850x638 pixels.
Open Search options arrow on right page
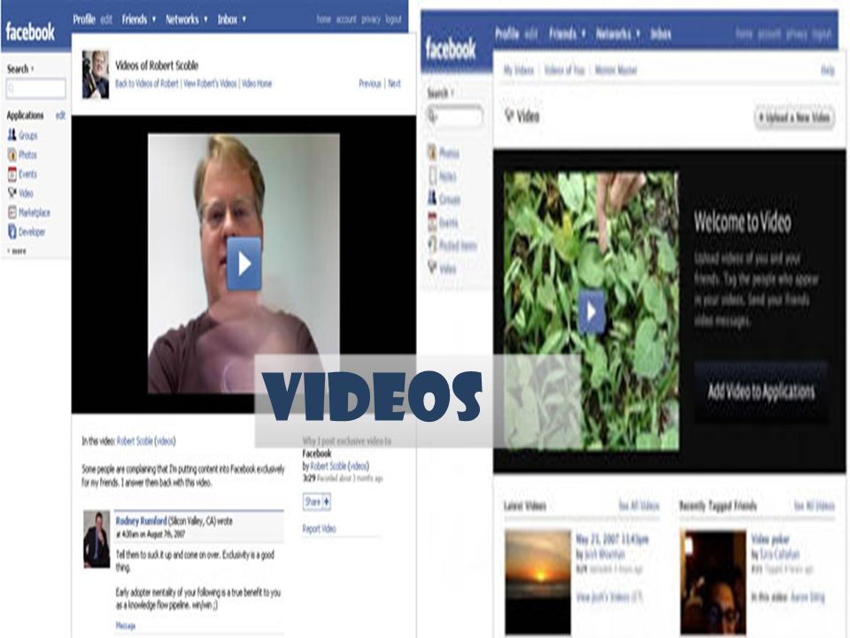(x=452, y=93)
